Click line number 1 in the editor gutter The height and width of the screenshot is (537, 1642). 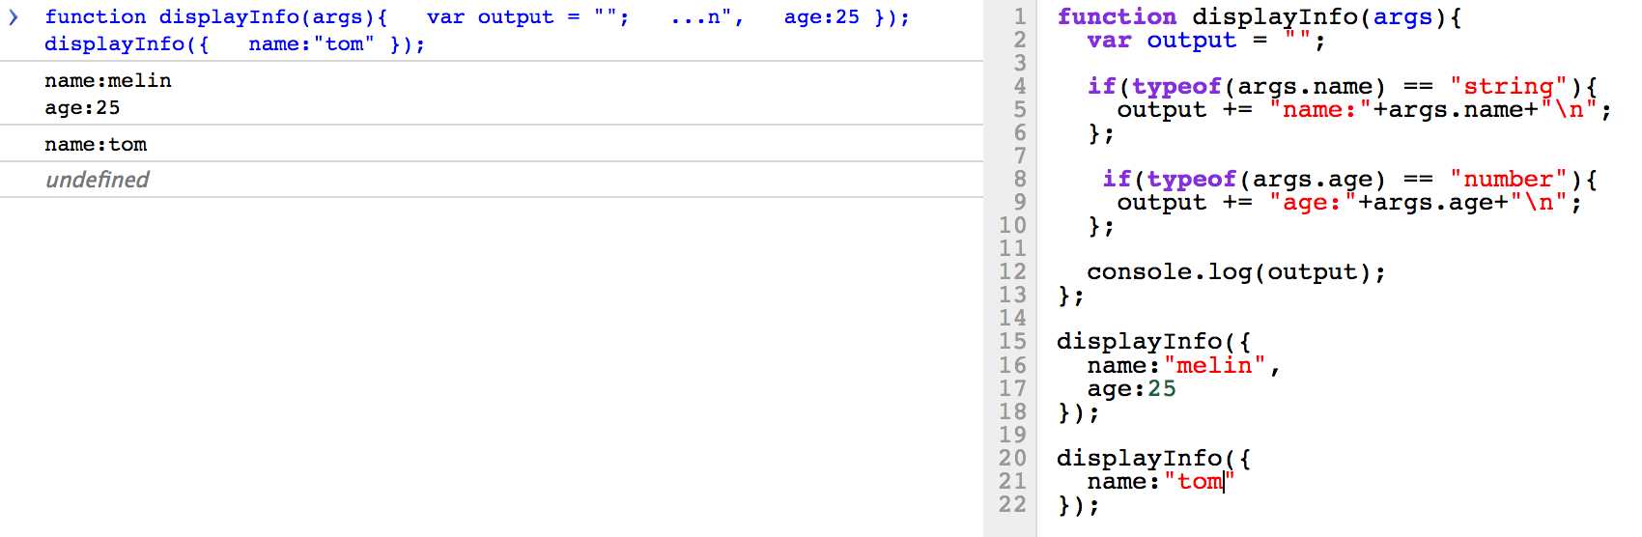tap(1019, 16)
